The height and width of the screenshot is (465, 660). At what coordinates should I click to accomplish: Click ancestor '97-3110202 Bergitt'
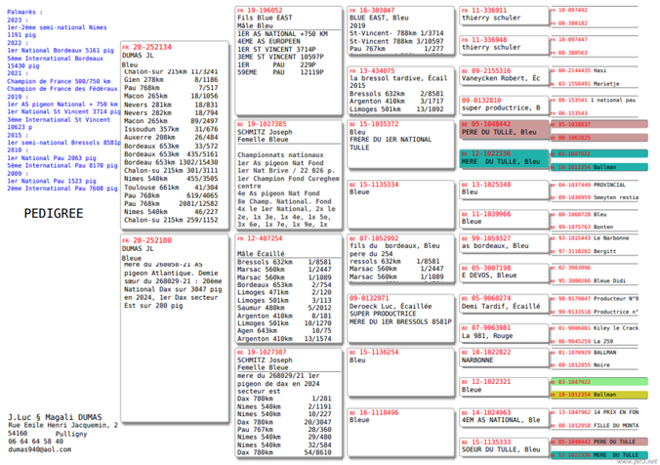pos(584,251)
